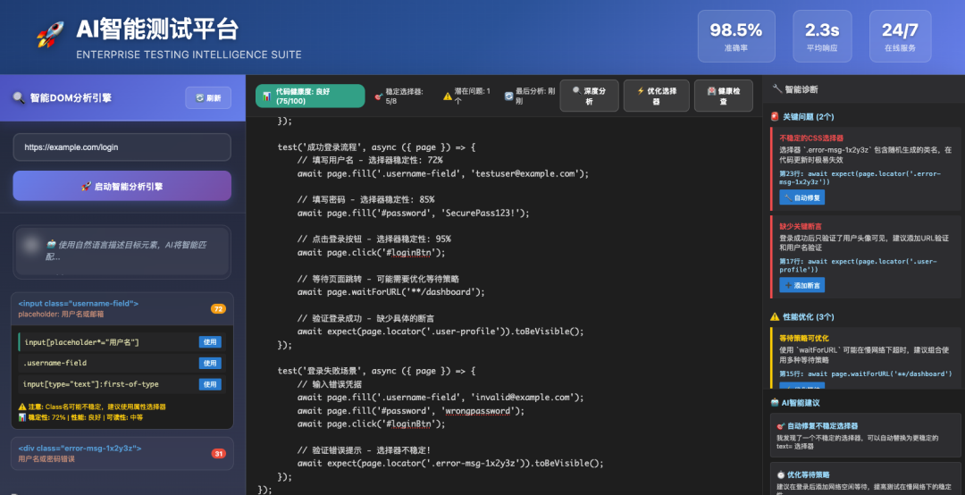Click the 等待策略可优化 issue title
Viewport: 965px width, 495px height.
click(x=804, y=338)
